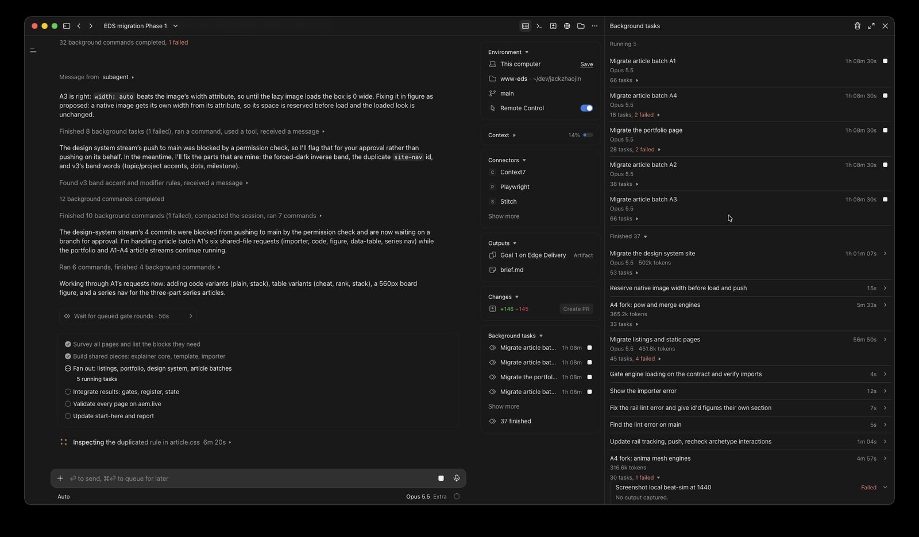Screen dimensions: 919x537
Task: Toggle Remote Control switch
Action: pos(586,108)
